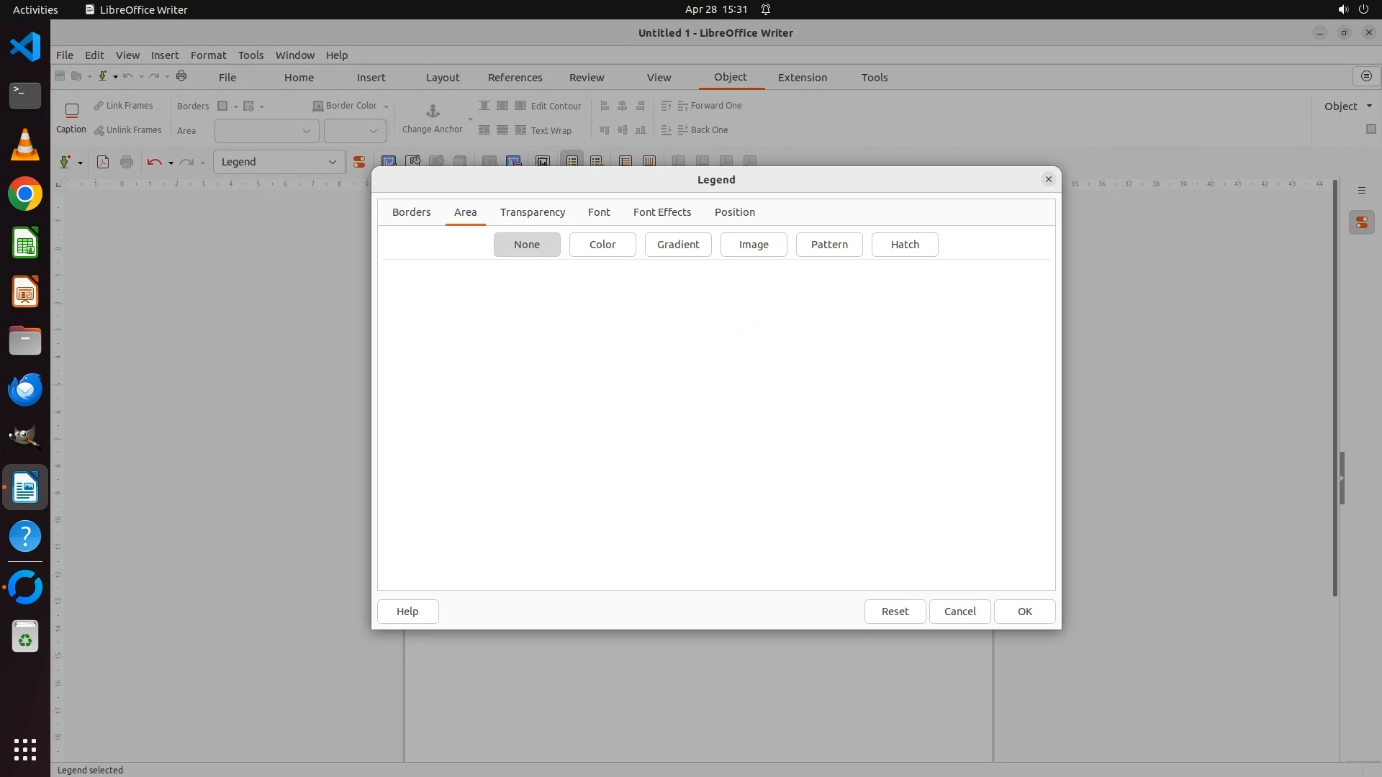Expand the Object dropdown at ribbon right
Image resolution: width=1382 pixels, height=777 pixels.
pyautogui.click(x=1368, y=106)
